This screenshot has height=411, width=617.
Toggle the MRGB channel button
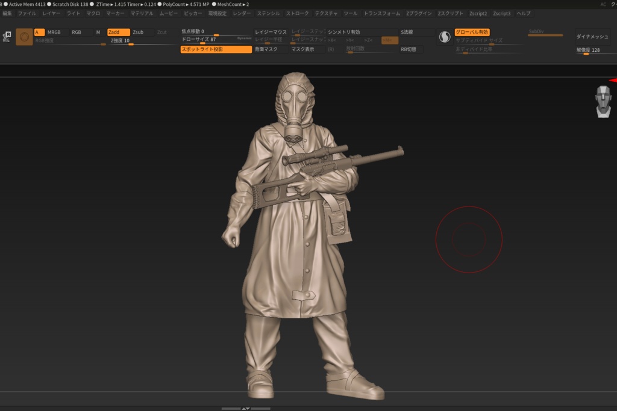[54, 32]
